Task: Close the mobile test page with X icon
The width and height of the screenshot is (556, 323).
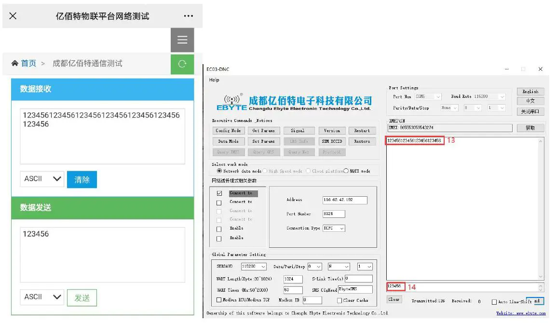Action: coord(13,16)
